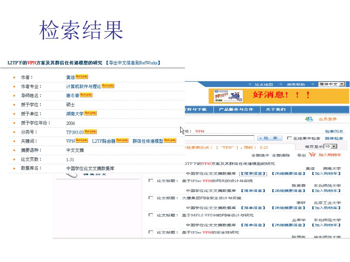
Task: Tick the checkbox for 大唐集团网络安全设计与实施
Action: pos(151,198)
